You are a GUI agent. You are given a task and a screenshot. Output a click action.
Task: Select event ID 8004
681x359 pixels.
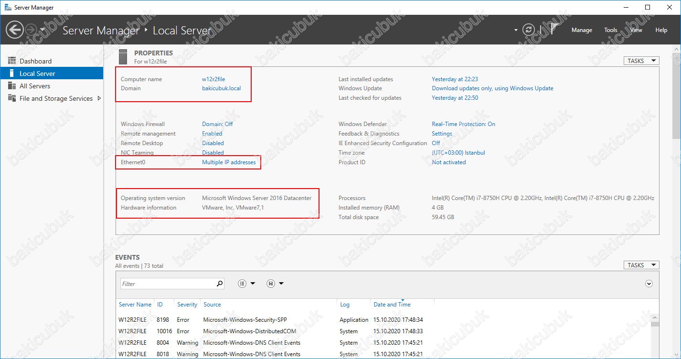pos(163,343)
